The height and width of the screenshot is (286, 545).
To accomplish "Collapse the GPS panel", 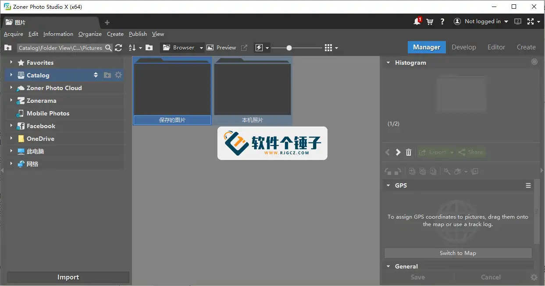I will tap(388, 185).
